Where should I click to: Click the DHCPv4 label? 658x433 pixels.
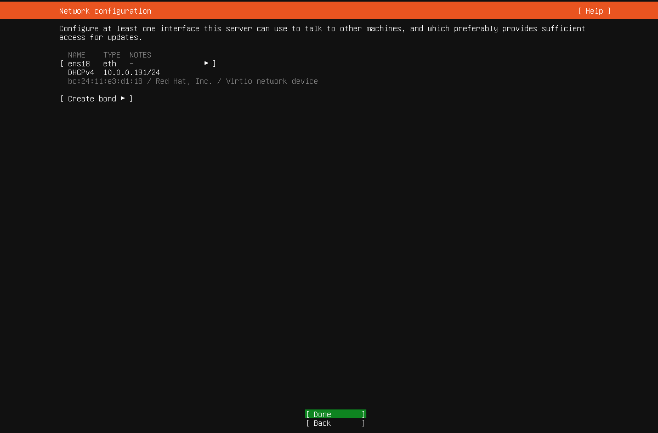pos(81,72)
